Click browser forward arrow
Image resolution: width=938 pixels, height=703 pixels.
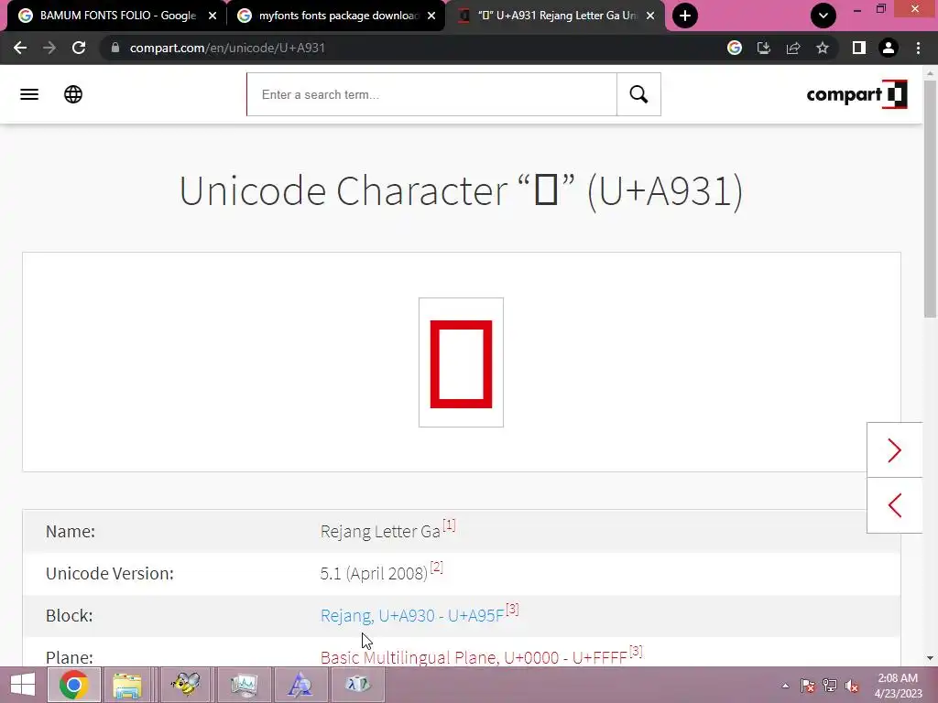pos(49,48)
